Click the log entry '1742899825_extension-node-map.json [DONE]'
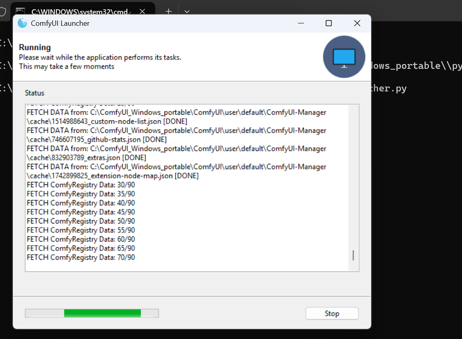Screen dimensions: 462x339 tap(113, 176)
